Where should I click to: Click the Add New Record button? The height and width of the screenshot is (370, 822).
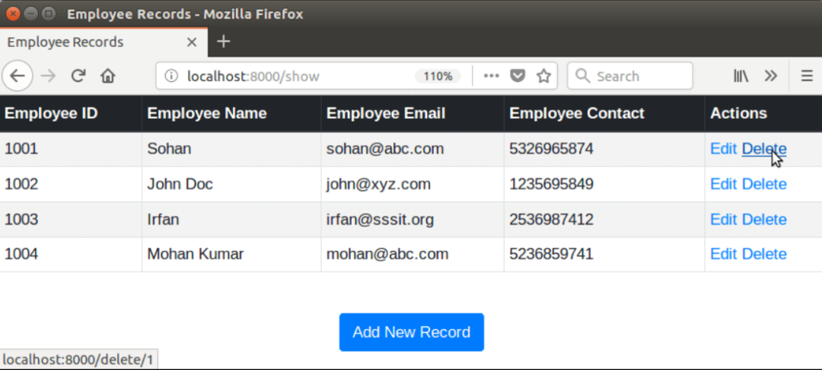pos(412,332)
